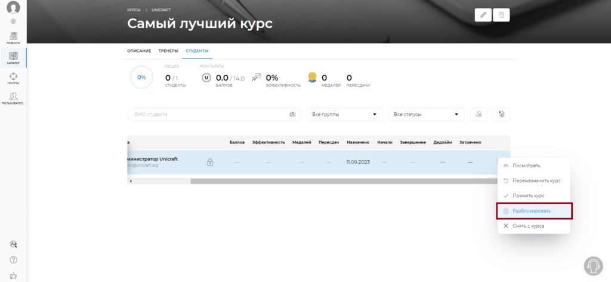Click document report button in header
Viewport: 611px width, 282px height.
[501, 15]
